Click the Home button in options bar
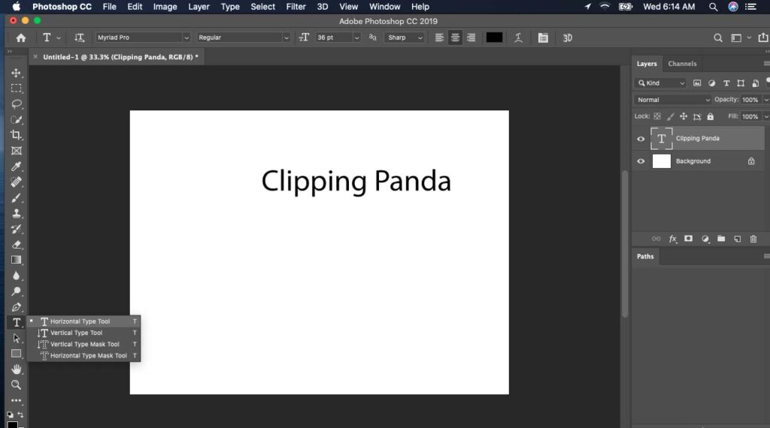Screen dimensions: 770x428 [20, 38]
